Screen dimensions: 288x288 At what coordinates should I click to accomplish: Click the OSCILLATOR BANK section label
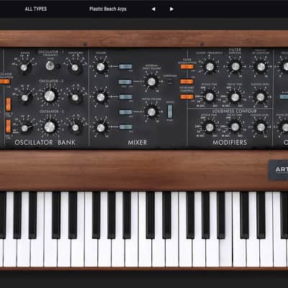tap(45, 143)
